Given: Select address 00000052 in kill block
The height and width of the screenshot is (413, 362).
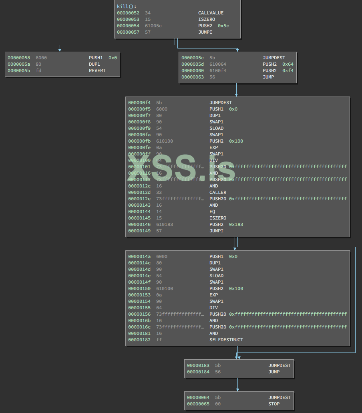Looking at the screenshot, I should (x=128, y=13).
